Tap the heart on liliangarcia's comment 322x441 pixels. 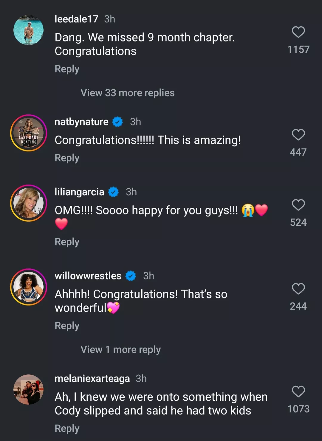pos(298,205)
